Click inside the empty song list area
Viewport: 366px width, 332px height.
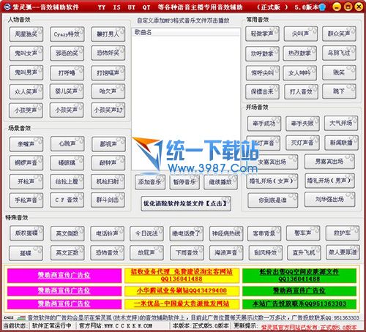tap(186, 102)
